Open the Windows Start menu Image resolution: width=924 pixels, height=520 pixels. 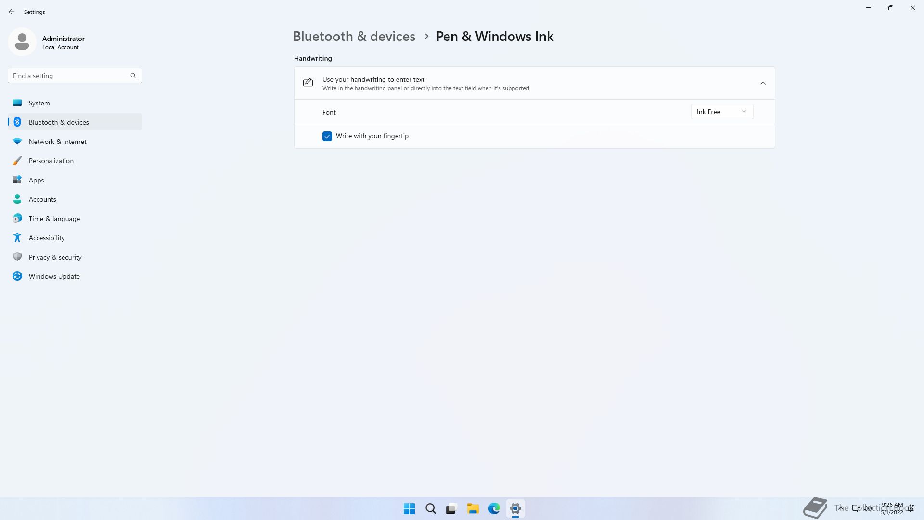click(409, 508)
